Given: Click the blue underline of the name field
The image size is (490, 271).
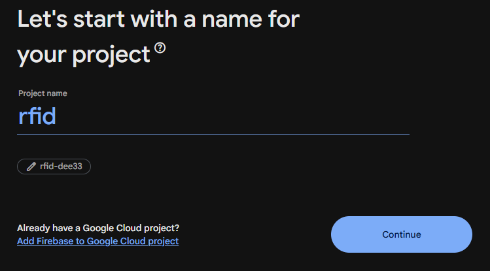Looking at the screenshot, I should pos(213,135).
